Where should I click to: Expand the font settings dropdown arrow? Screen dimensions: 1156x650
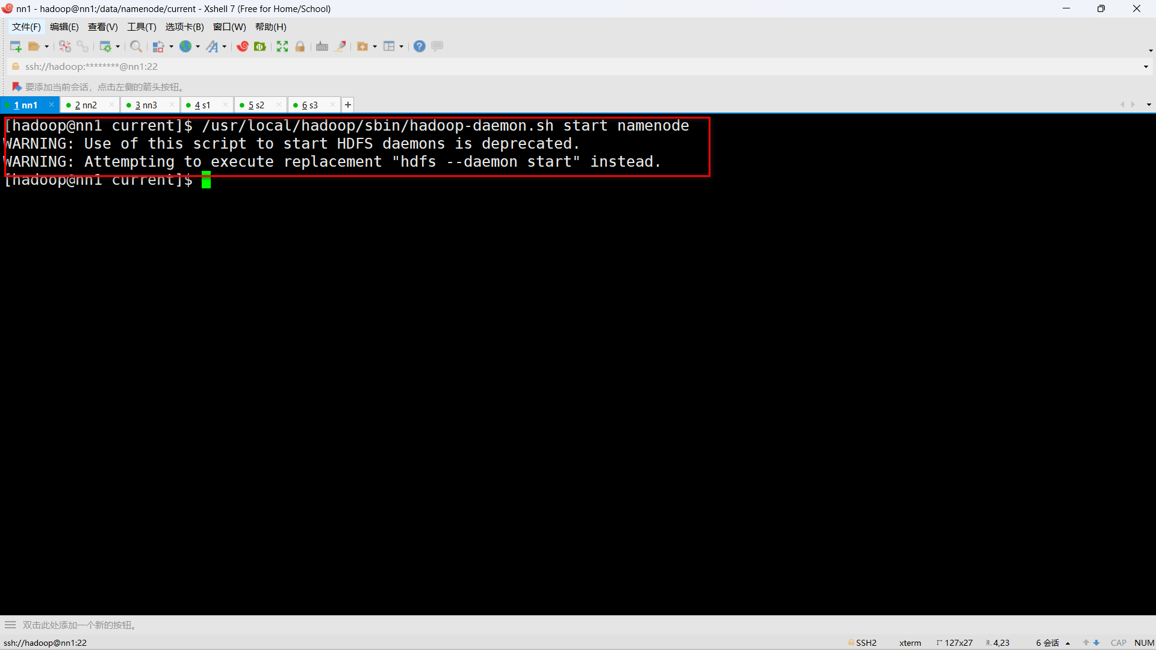tap(225, 46)
